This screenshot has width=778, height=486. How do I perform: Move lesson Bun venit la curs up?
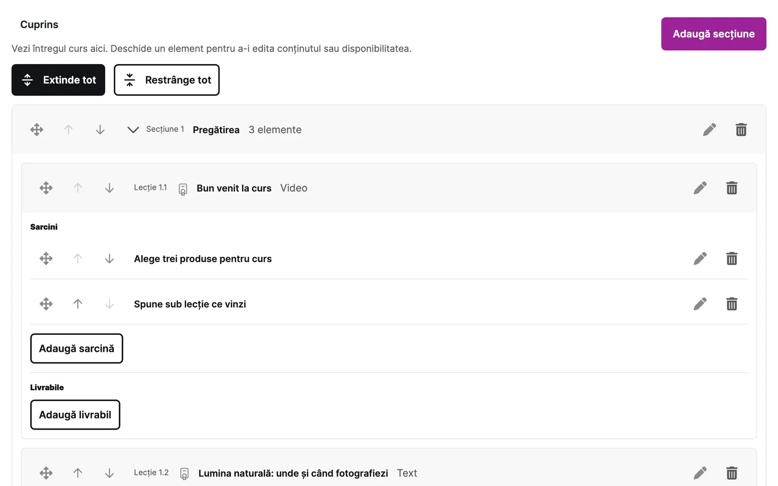[x=78, y=188]
